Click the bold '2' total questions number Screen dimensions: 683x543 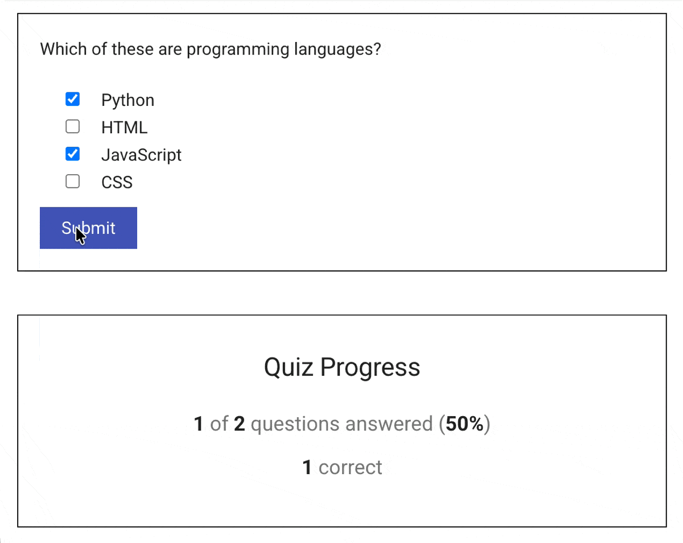pyautogui.click(x=238, y=423)
